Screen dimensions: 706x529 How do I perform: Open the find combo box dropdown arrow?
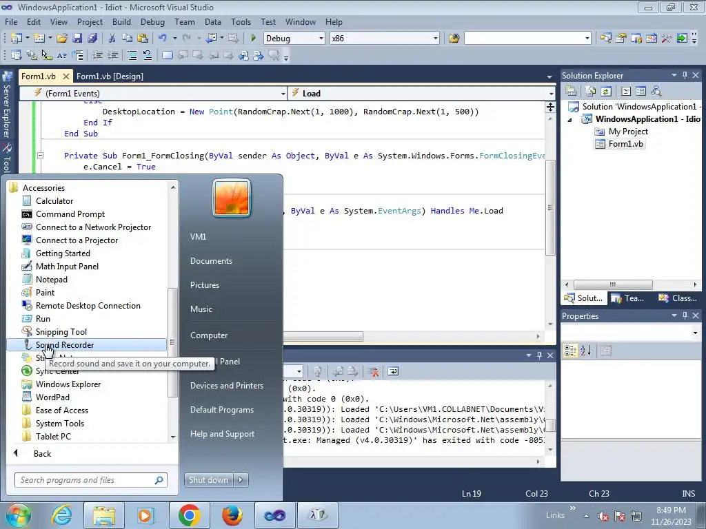(587, 39)
